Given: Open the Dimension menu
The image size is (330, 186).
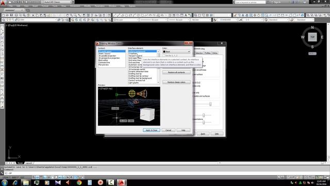Looking at the screenshot, I should 75,6.
